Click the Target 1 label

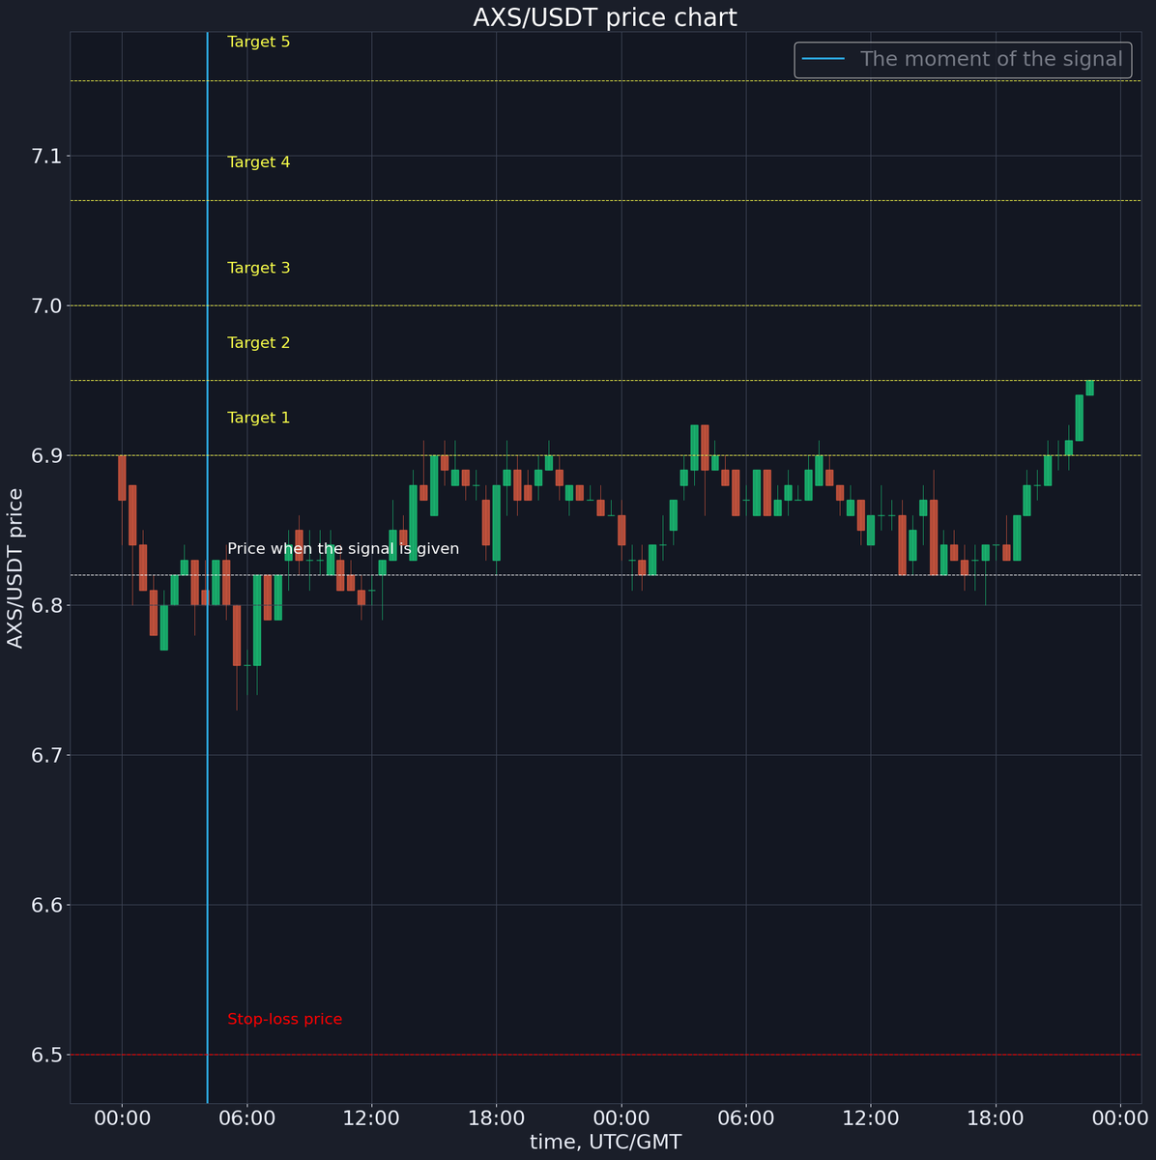[258, 418]
